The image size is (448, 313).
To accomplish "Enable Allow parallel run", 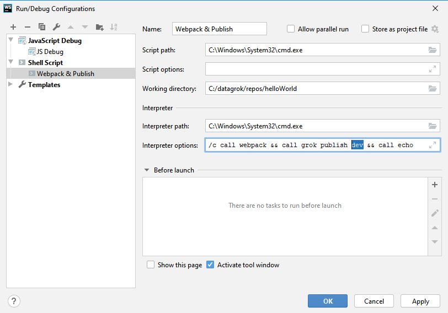I will (x=291, y=29).
